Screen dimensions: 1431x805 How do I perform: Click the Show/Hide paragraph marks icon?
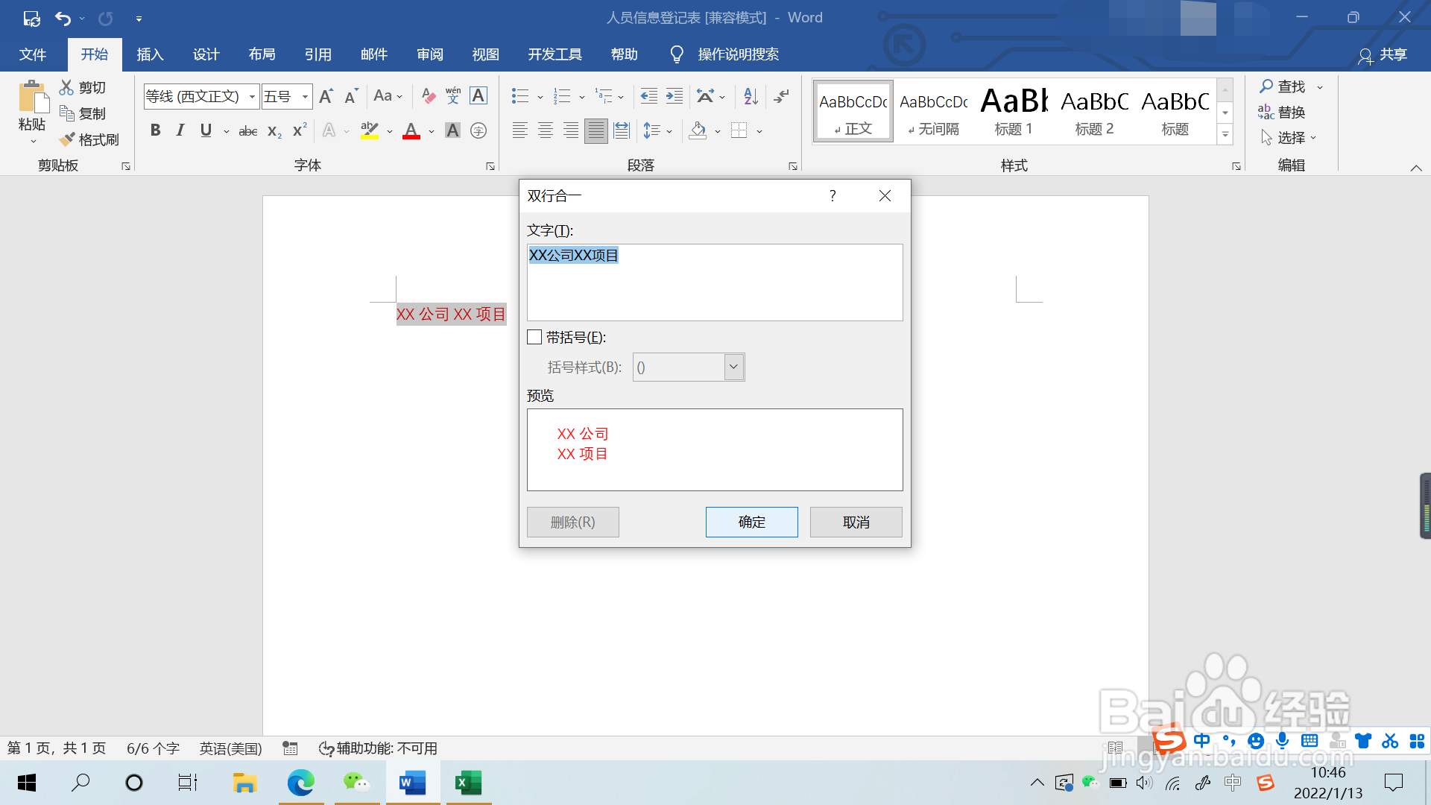[781, 95]
